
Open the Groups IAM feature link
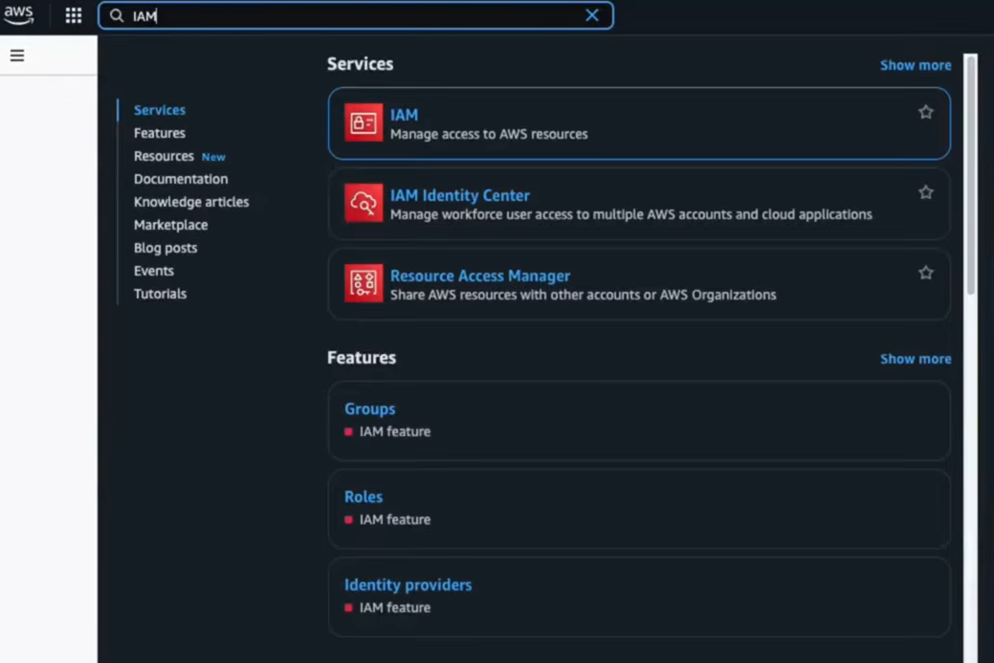[x=370, y=409]
